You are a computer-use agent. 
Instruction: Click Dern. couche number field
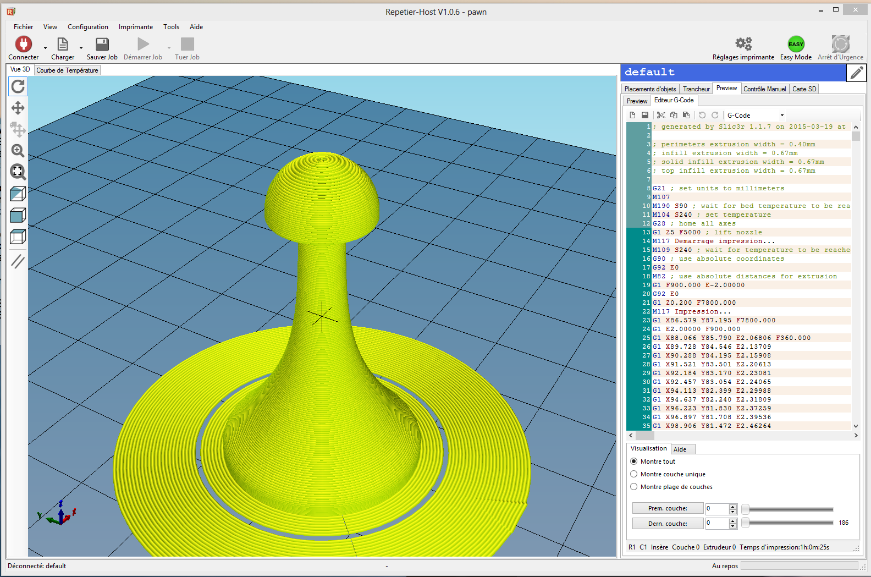717,524
